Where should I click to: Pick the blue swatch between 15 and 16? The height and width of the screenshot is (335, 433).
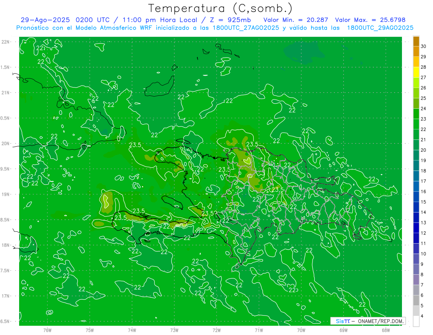416,197
